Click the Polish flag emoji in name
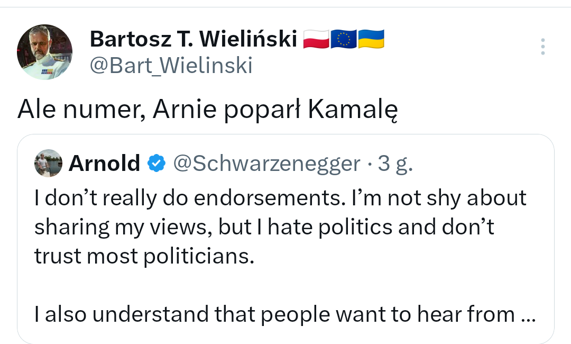This screenshot has height=344, width=571. click(x=316, y=39)
